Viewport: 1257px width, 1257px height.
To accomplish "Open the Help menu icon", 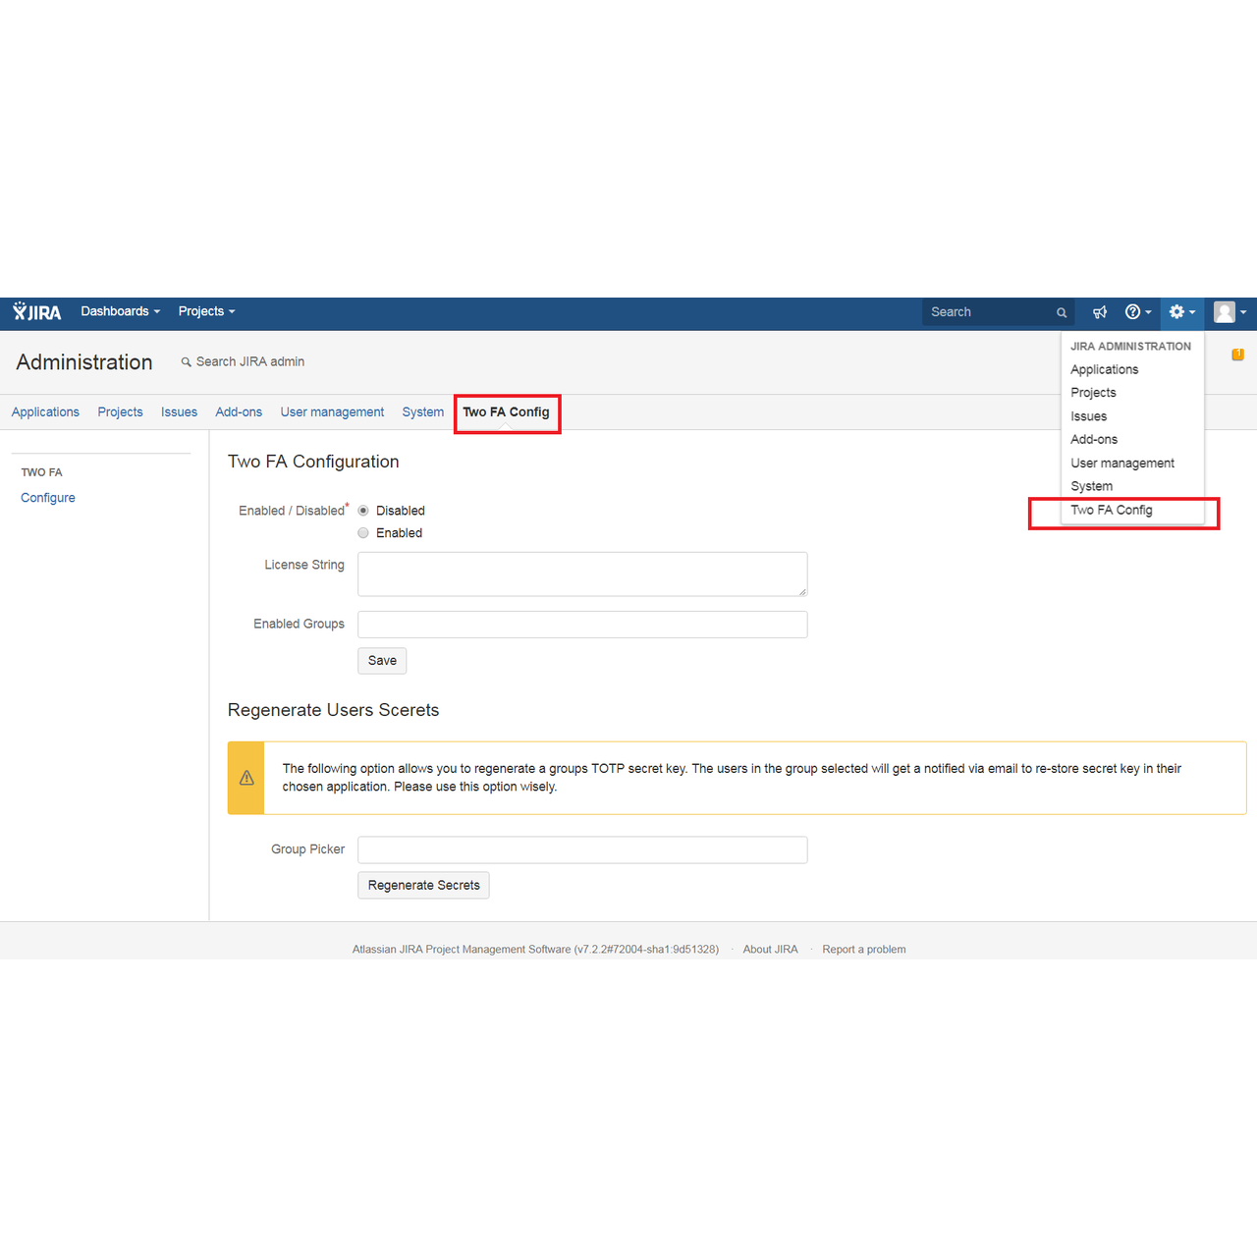I will point(1134,312).
